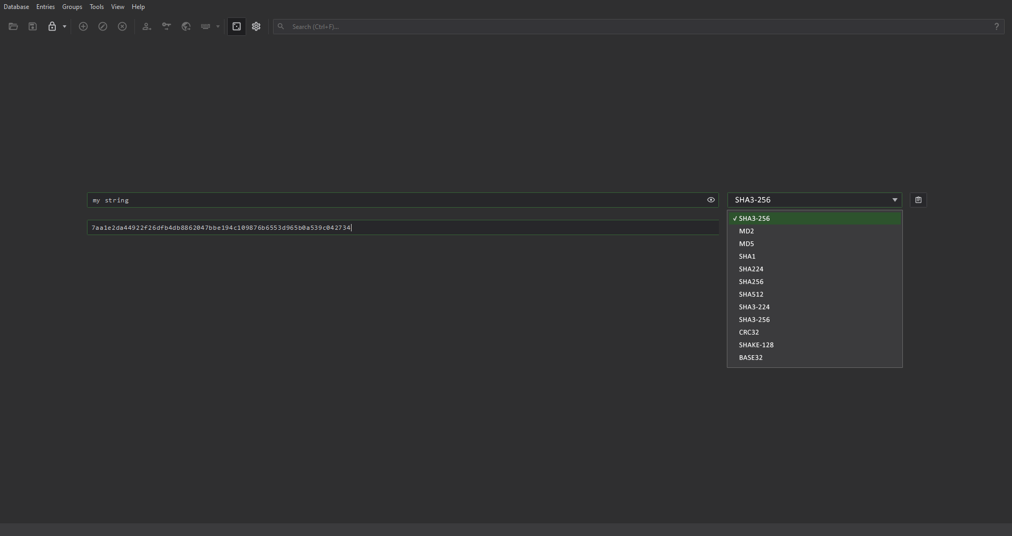Select MD5 from the algorithm list
This screenshot has width=1012, height=536.
pos(746,243)
